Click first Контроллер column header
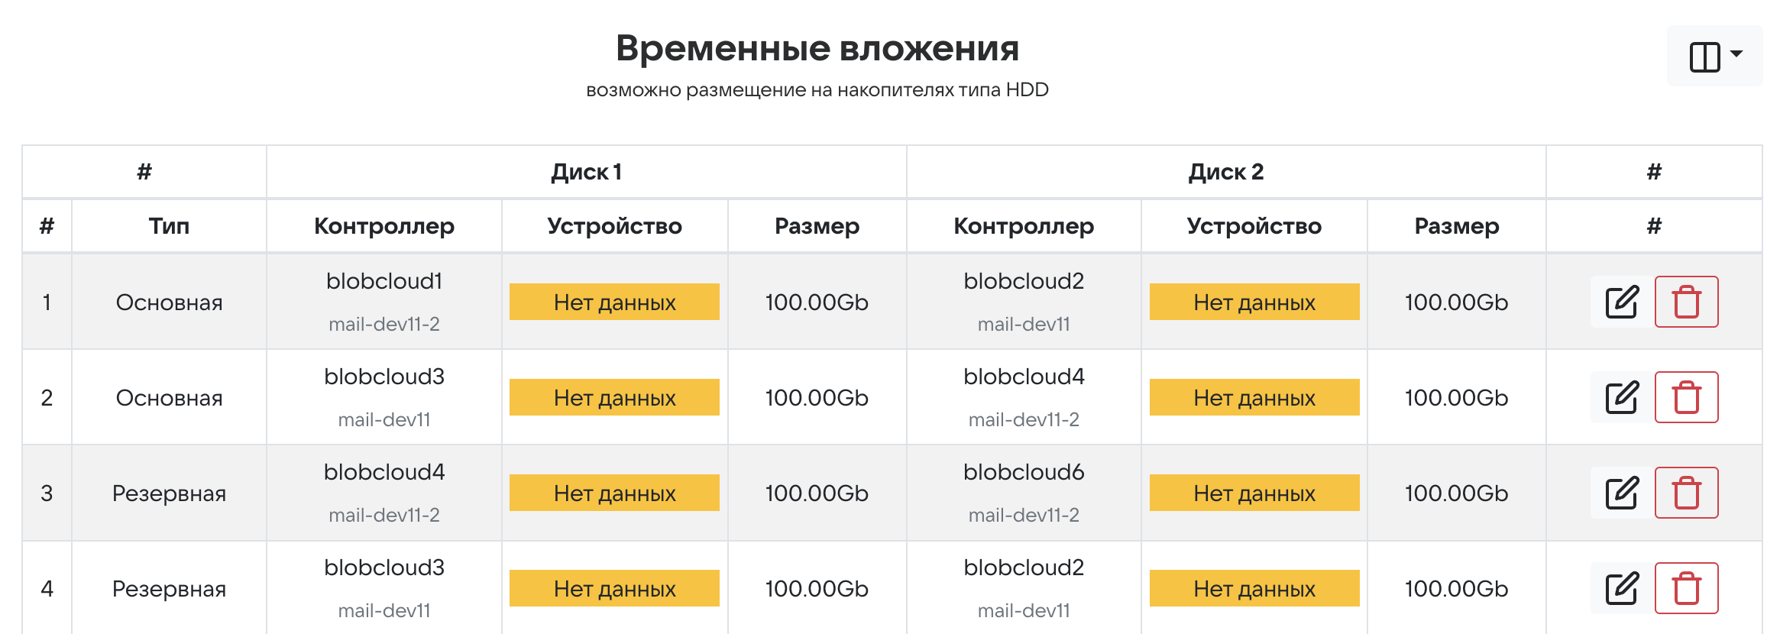This screenshot has height=634, width=1780. [x=384, y=226]
